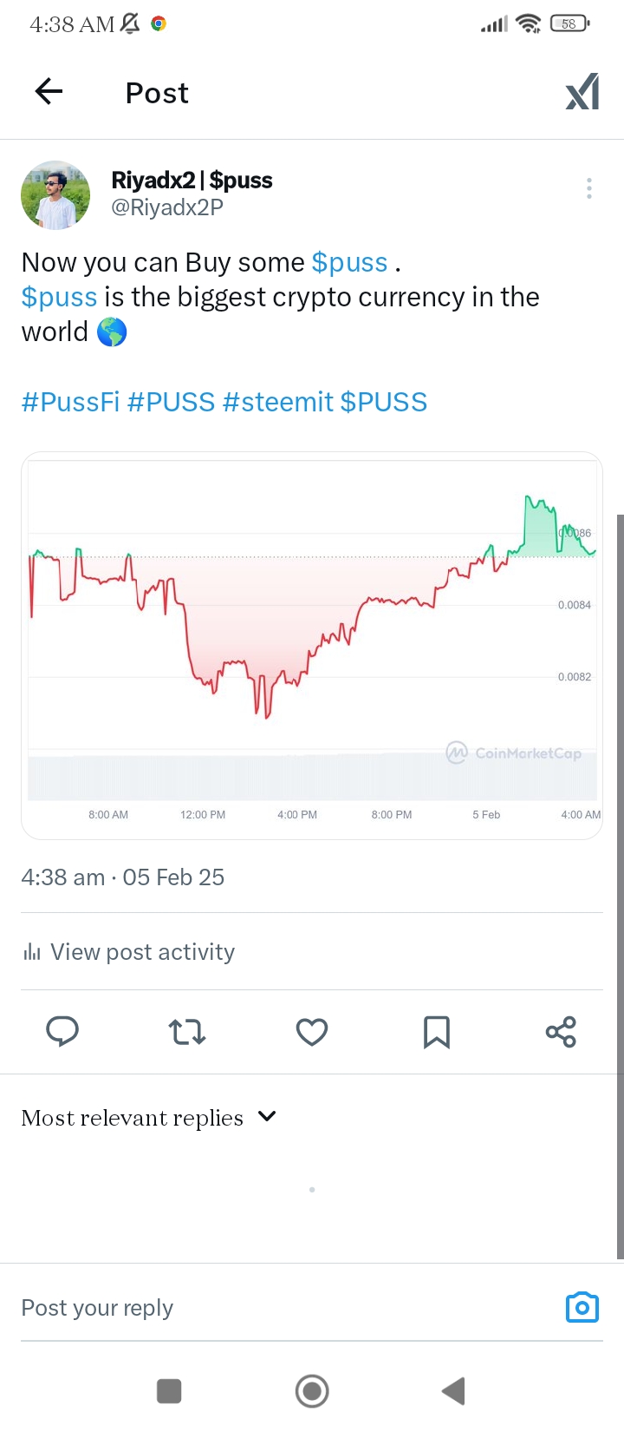Screen dimensions: 624x1432
Task: Tap the share icon
Action: [x=561, y=1031]
